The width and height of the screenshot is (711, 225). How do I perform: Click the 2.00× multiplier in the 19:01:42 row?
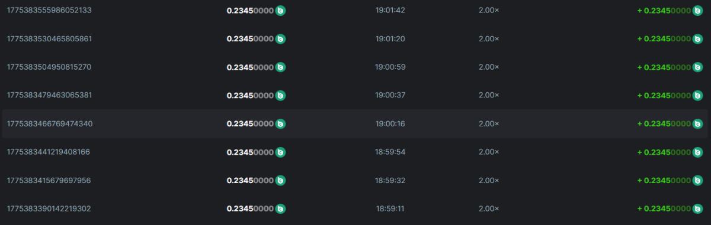tap(489, 11)
